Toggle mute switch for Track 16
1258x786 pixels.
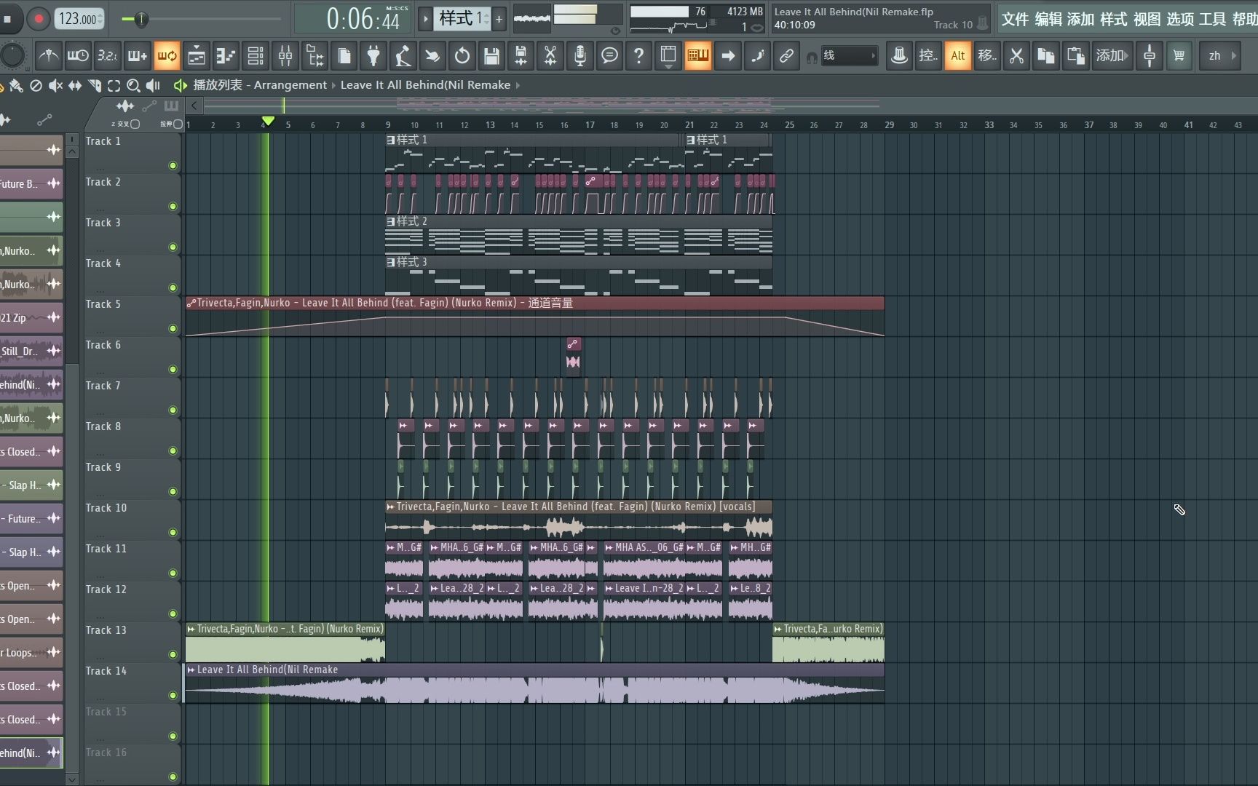click(x=173, y=777)
